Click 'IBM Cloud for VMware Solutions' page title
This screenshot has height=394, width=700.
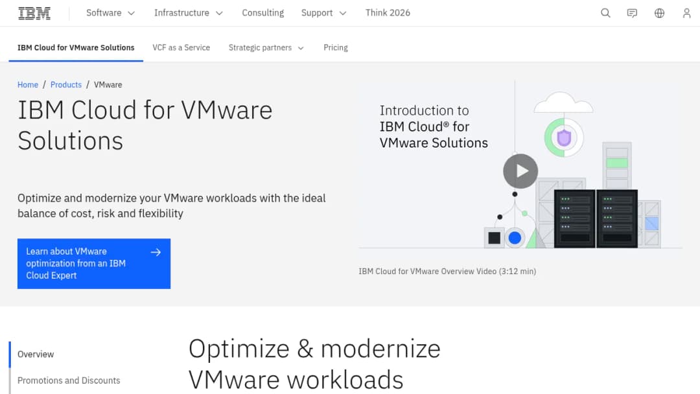[x=145, y=125]
